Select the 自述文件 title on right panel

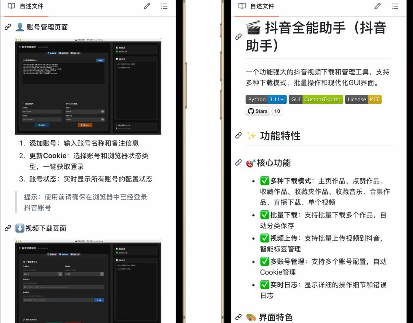click(262, 6)
